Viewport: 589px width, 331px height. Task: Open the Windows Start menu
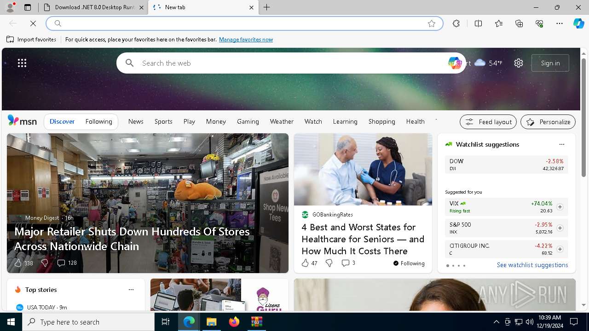coord(11,322)
